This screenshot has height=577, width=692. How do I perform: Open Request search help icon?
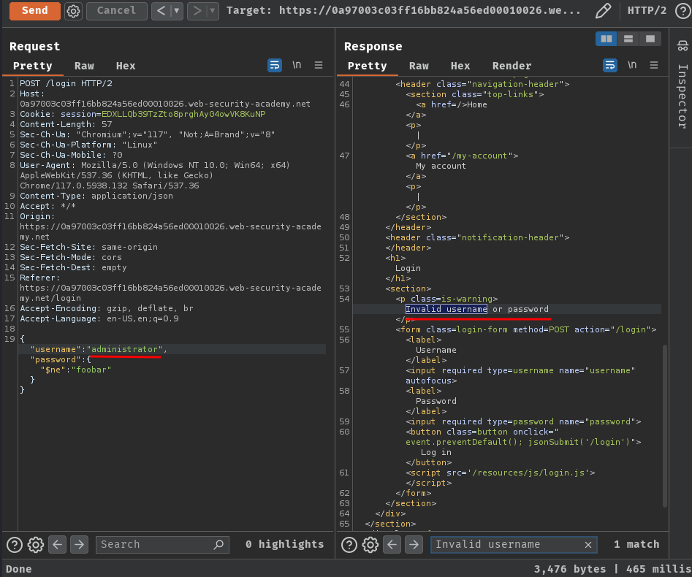pyautogui.click(x=14, y=545)
